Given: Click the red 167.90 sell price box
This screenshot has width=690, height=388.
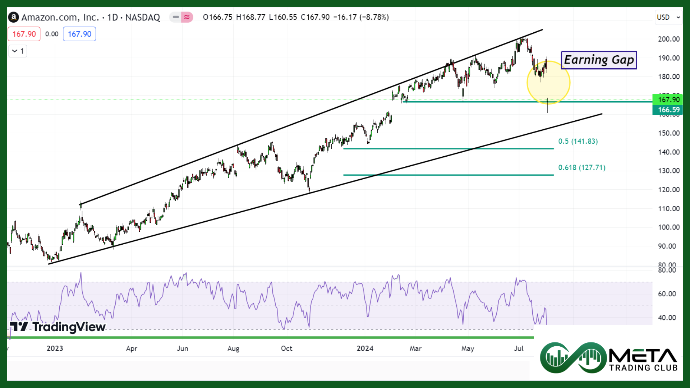Looking at the screenshot, I should [24, 34].
